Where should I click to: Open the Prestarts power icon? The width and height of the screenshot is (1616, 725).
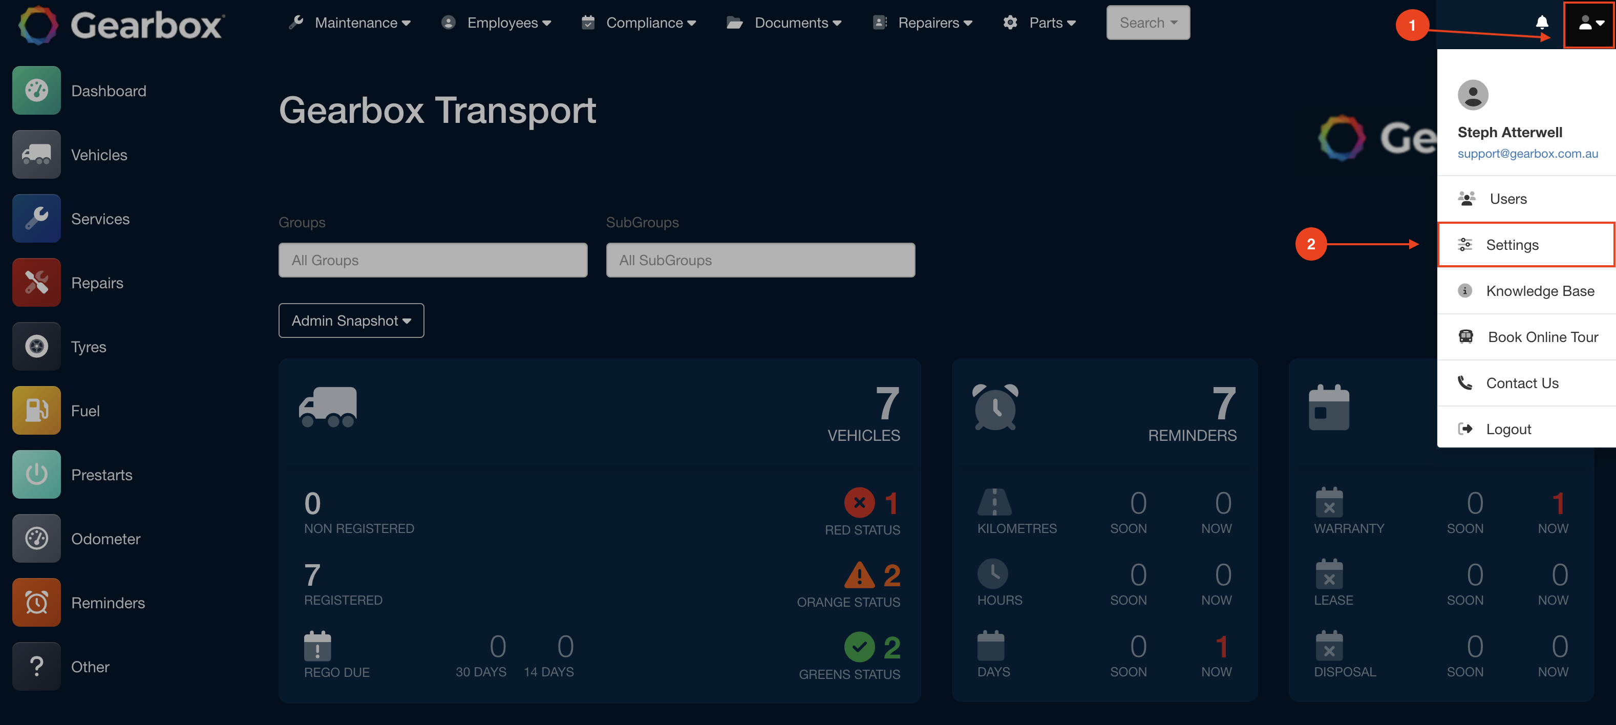click(36, 474)
